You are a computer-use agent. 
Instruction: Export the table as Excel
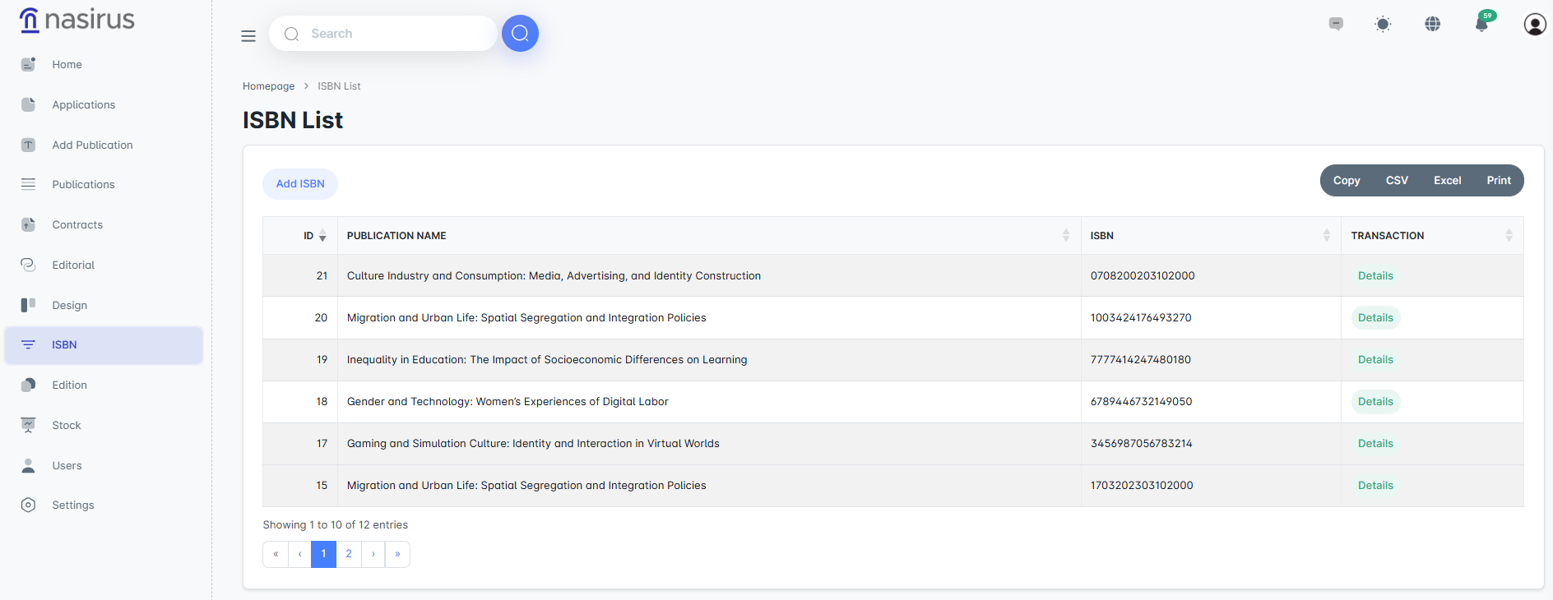[1447, 181]
